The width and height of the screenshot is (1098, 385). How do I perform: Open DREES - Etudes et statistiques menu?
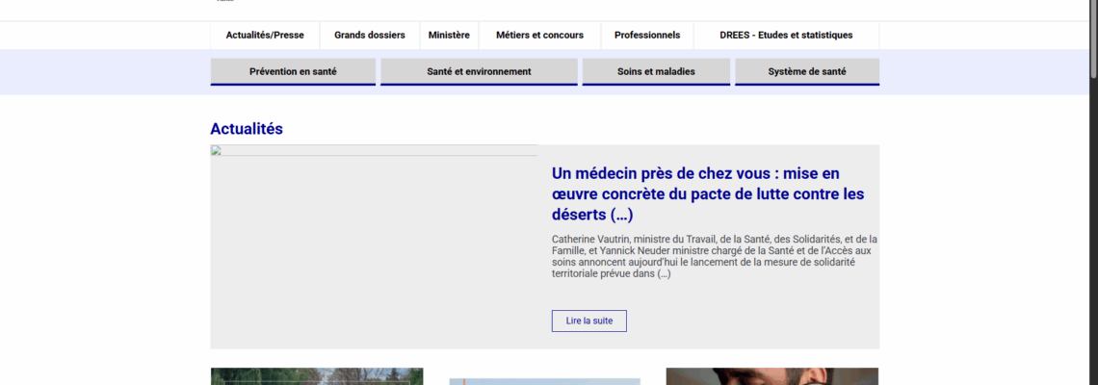coord(786,35)
